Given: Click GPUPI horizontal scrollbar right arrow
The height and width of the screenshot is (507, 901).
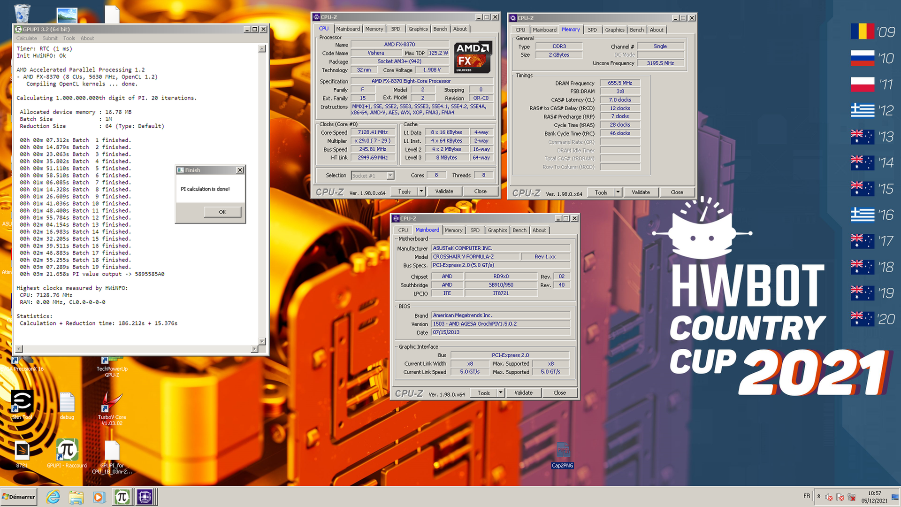Looking at the screenshot, I should coord(254,349).
